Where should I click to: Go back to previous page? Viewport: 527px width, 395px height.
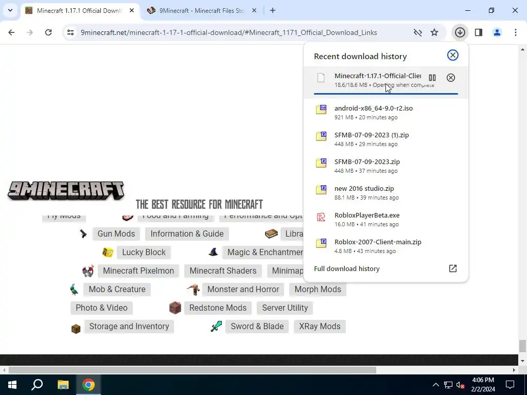pyautogui.click(x=11, y=32)
